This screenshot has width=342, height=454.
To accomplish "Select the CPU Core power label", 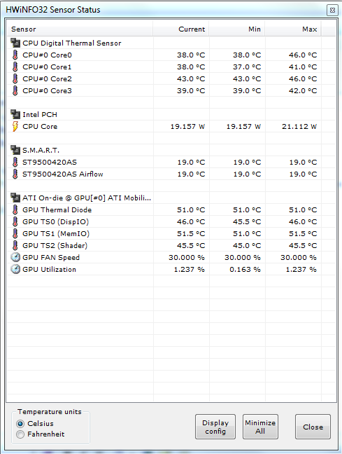I will coord(40,127).
